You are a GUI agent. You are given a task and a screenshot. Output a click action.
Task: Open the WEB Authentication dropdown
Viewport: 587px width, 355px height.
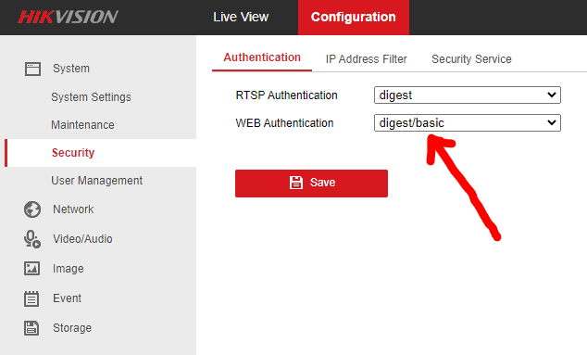pyautogui.click(x=468, y=122)
